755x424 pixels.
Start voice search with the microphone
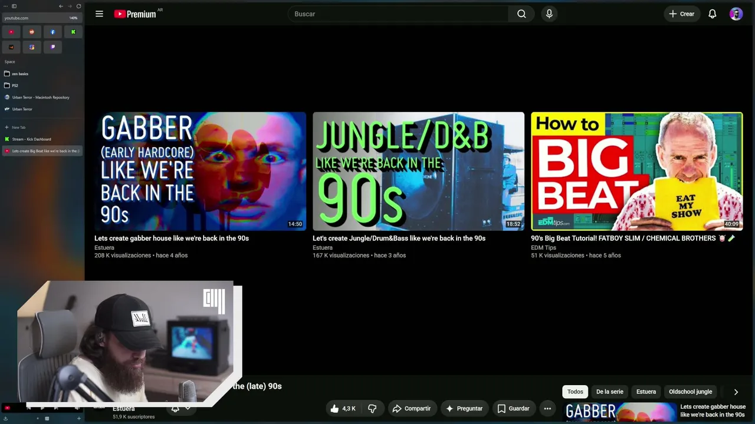coord(549,14)
